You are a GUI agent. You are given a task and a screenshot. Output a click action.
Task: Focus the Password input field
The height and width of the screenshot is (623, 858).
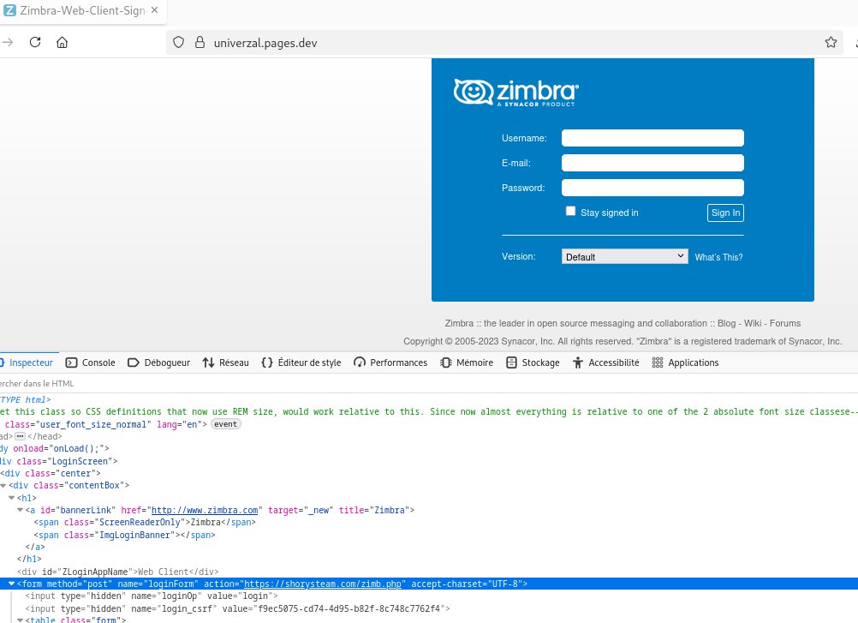(652, 188)
